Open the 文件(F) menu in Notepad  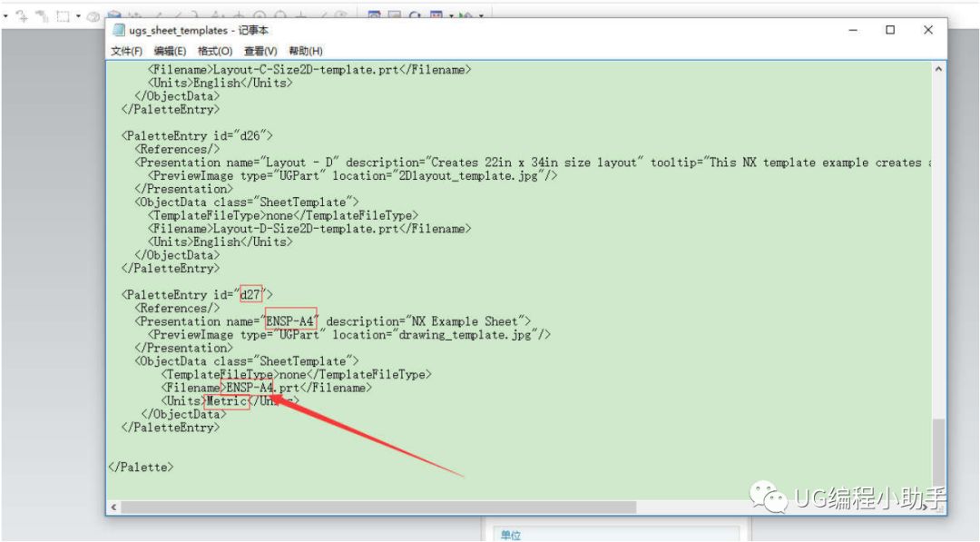click(126, 51)
